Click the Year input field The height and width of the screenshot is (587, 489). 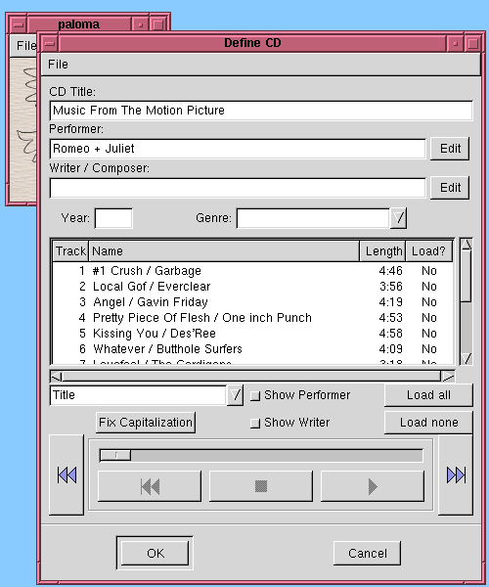pos(113,218)
